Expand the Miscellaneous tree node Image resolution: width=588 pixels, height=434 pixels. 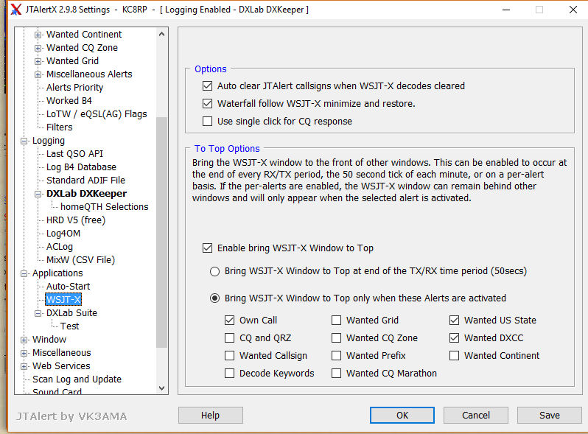tap(24, 353)
